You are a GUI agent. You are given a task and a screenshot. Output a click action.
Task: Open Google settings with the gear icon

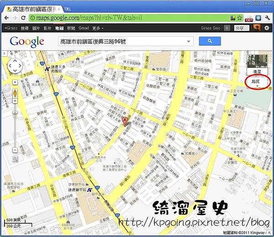coord(267,28)
